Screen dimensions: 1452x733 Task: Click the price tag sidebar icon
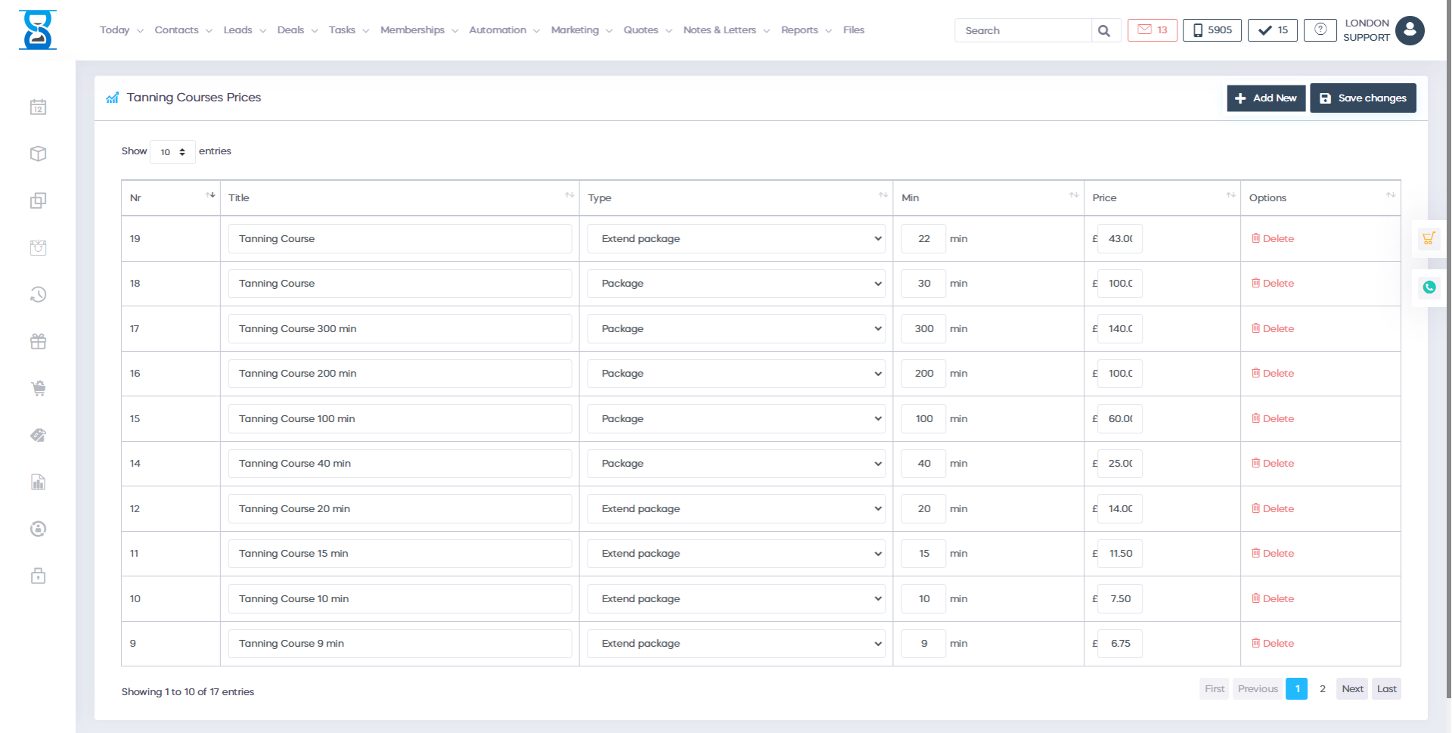click(38, 436)
